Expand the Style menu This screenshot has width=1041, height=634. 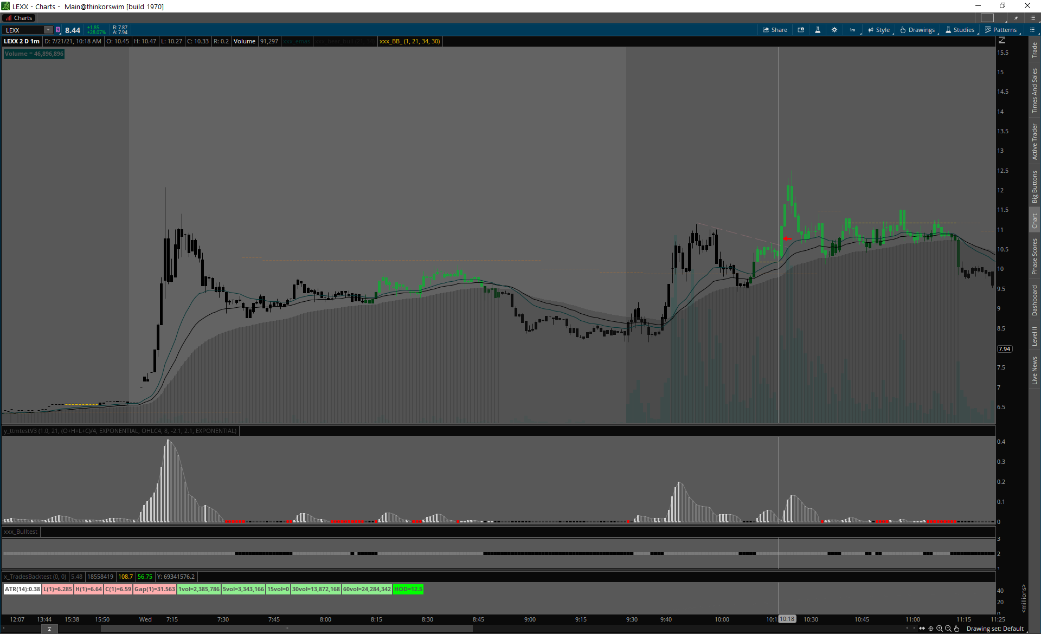(879, 30)
